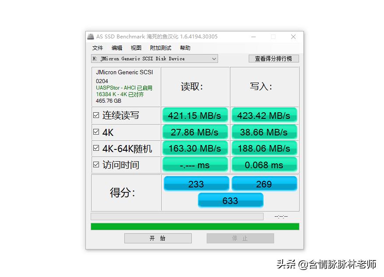Image resolution: width=384 pixels, height=277 pixels.
Task: Disable the 4K test checkbox
Action: pos(96,132)
